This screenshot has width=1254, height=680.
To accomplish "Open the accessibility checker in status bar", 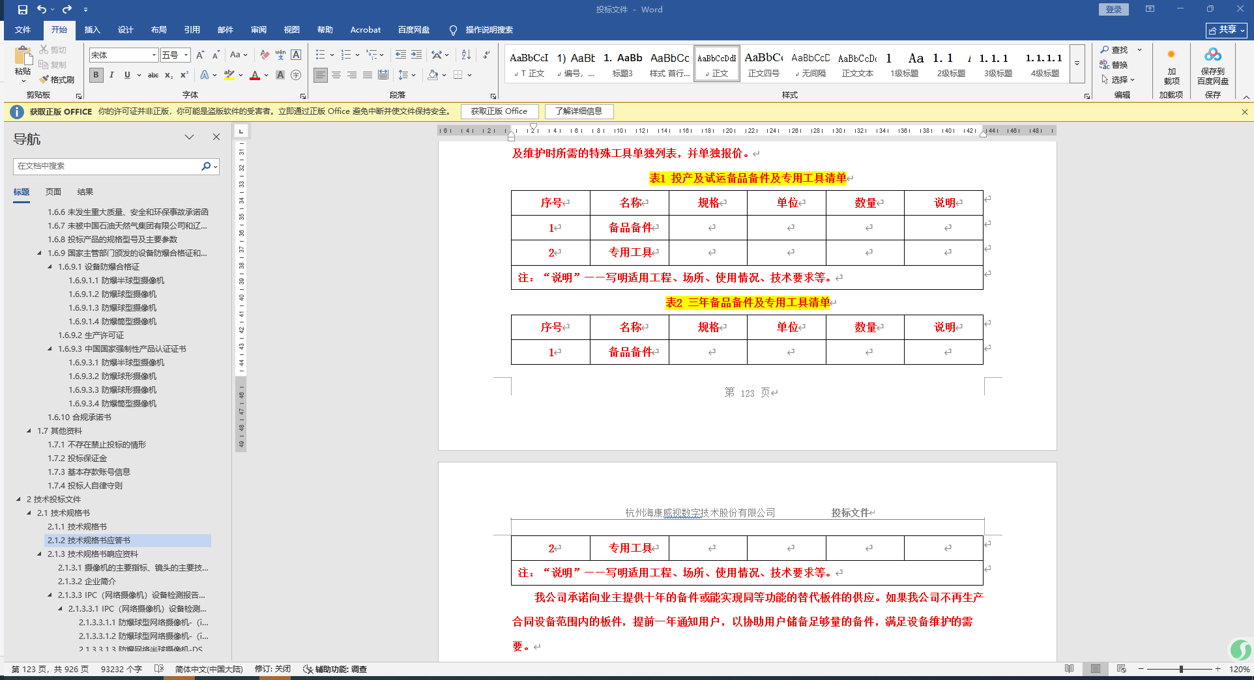I will (x=335, y=669).
